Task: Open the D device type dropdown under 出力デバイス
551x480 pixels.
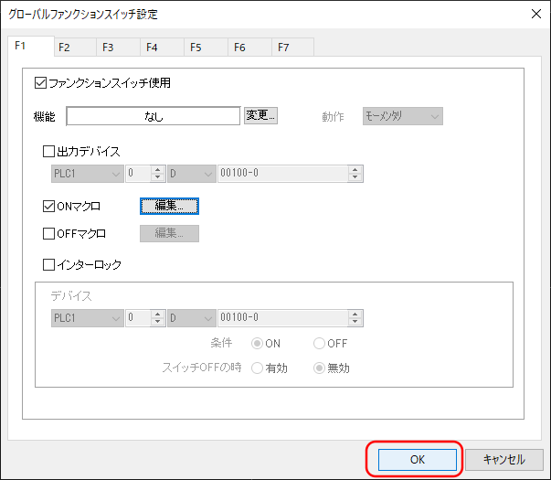Action: coord(190,174)
